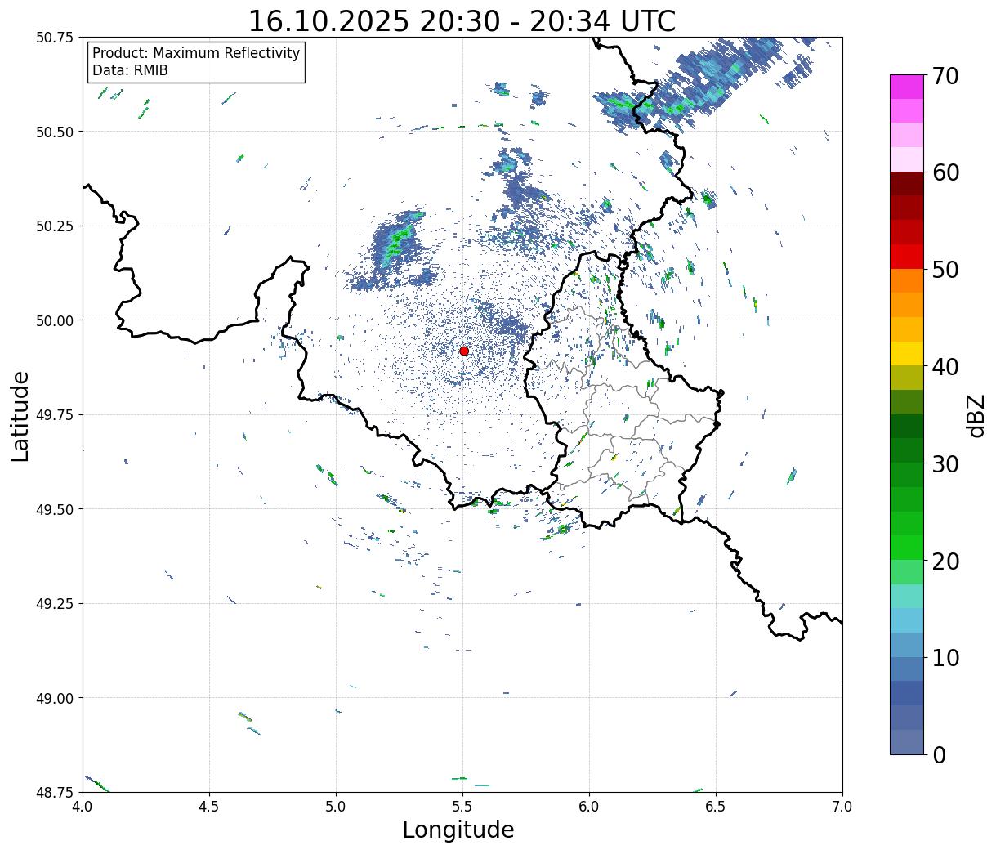
Task: Click the longitude tick label 7.0
Action: [x=842, y=806]
